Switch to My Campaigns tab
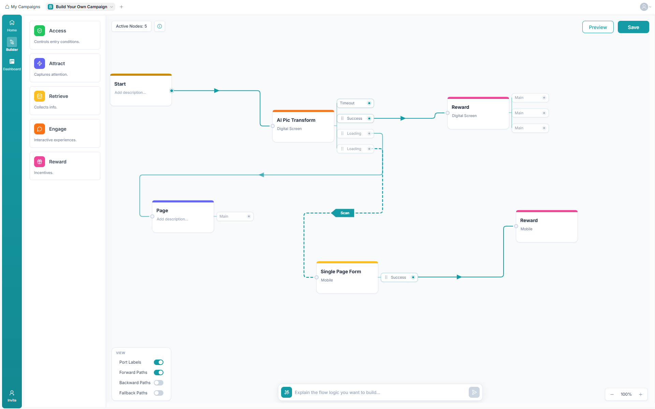 (x=23, y=7)
